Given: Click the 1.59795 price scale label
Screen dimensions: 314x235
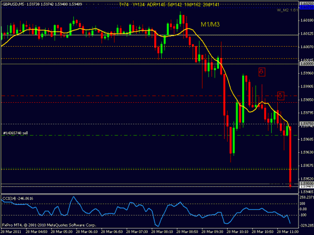Looking at the screenshot, I should [x=307, y=113].
